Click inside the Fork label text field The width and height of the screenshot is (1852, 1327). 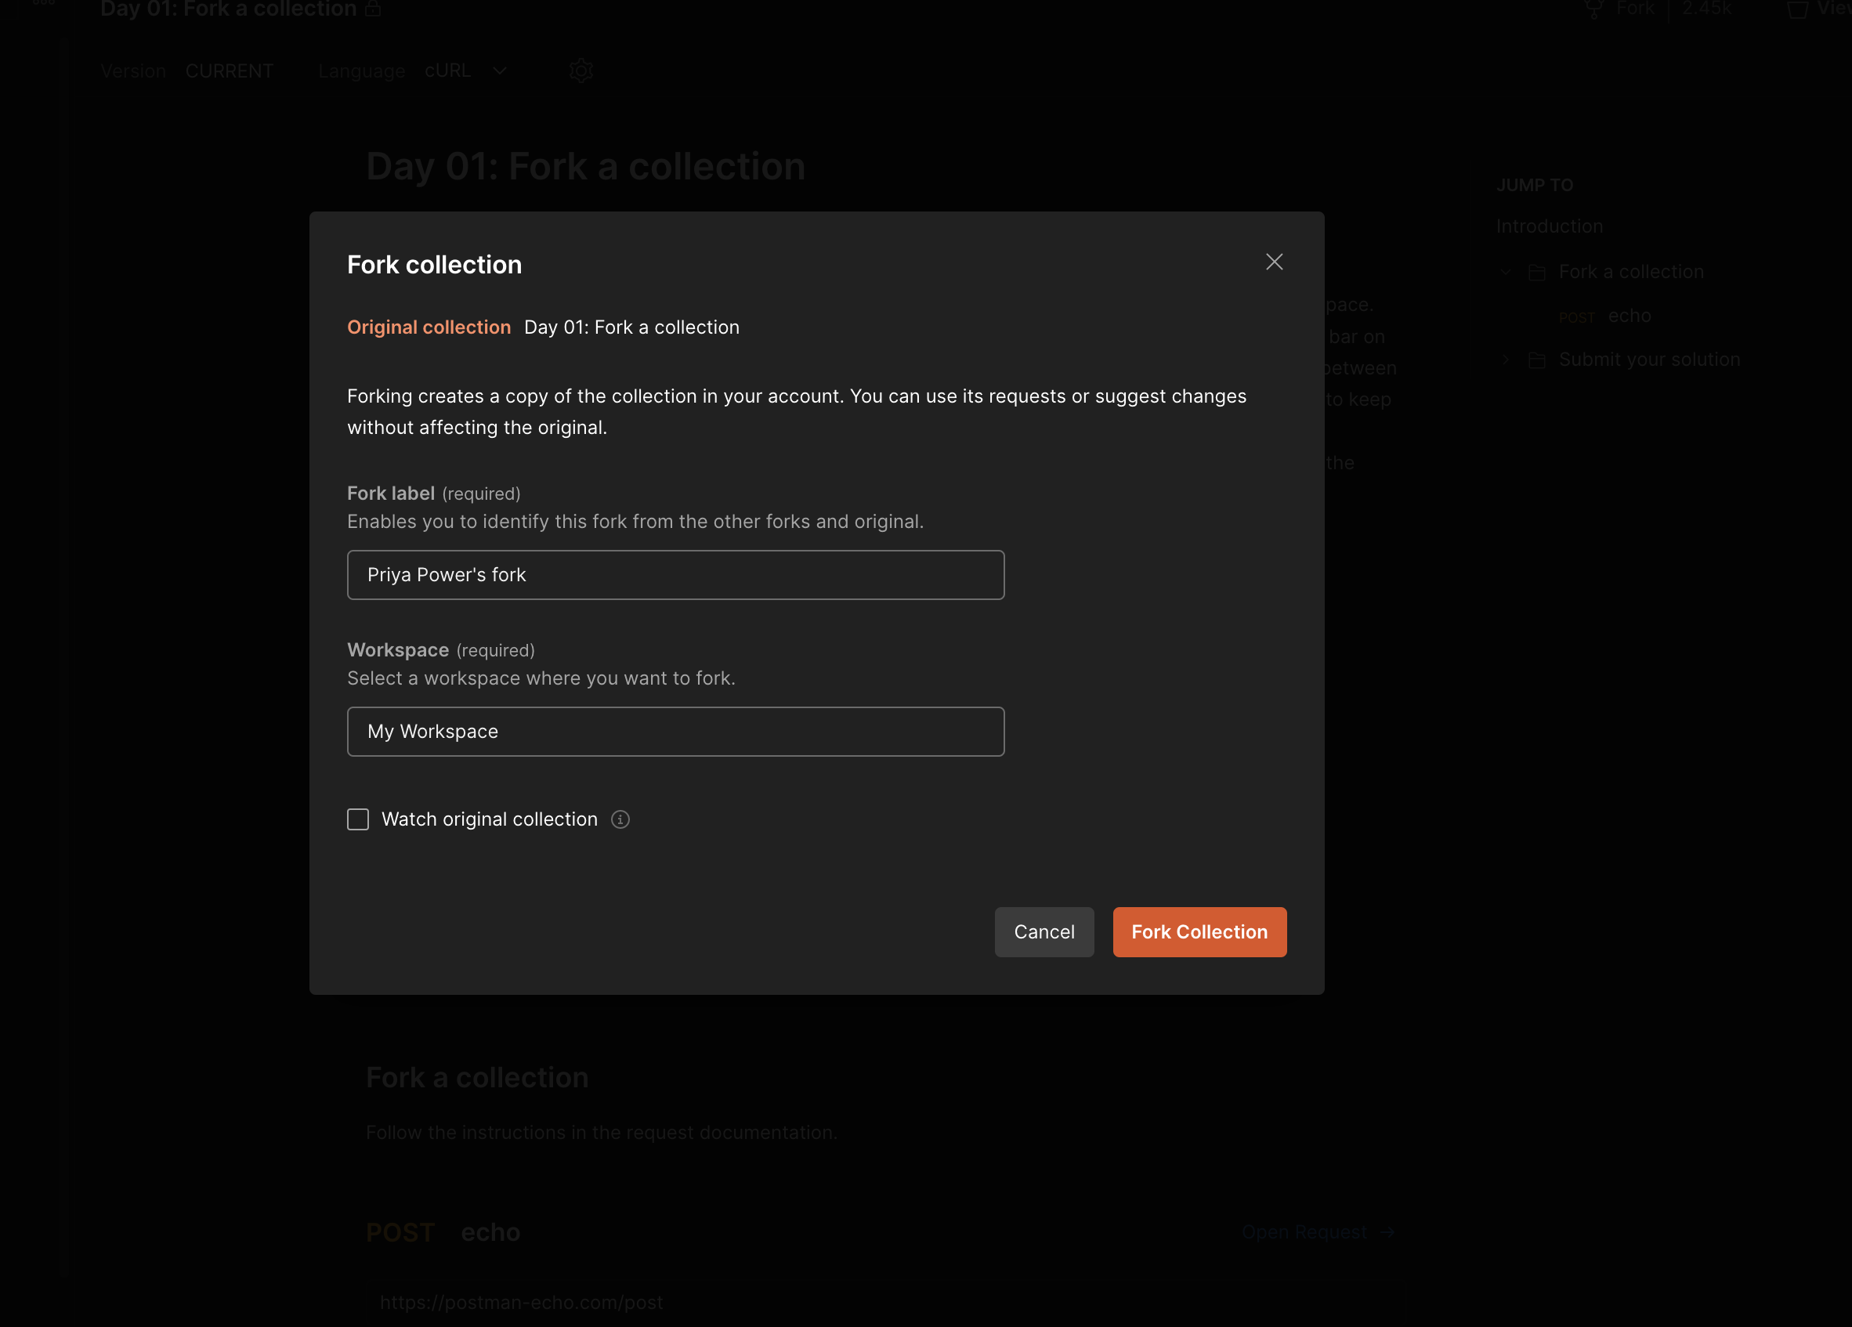[x=675, y=575]
